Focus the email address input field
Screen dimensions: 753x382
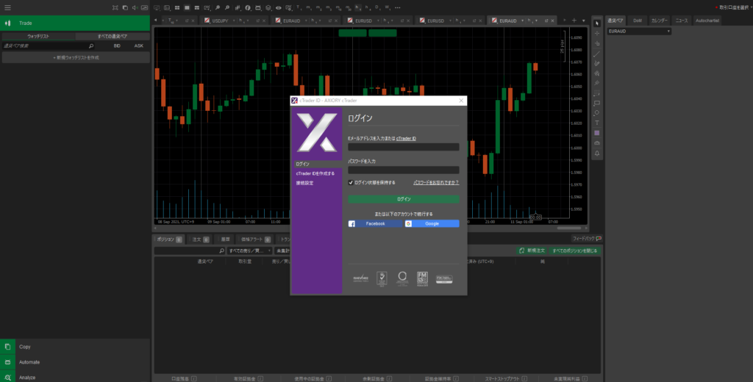point(404,147)
